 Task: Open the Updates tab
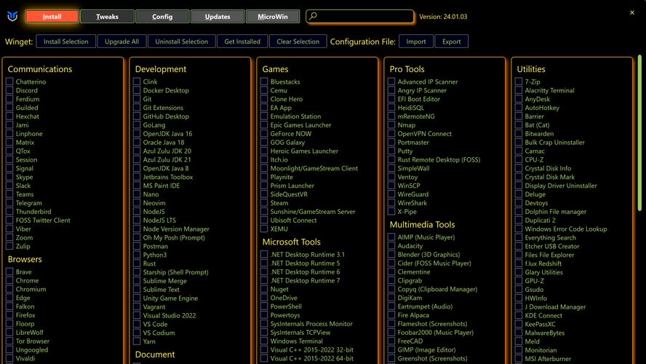coord(218,17)
